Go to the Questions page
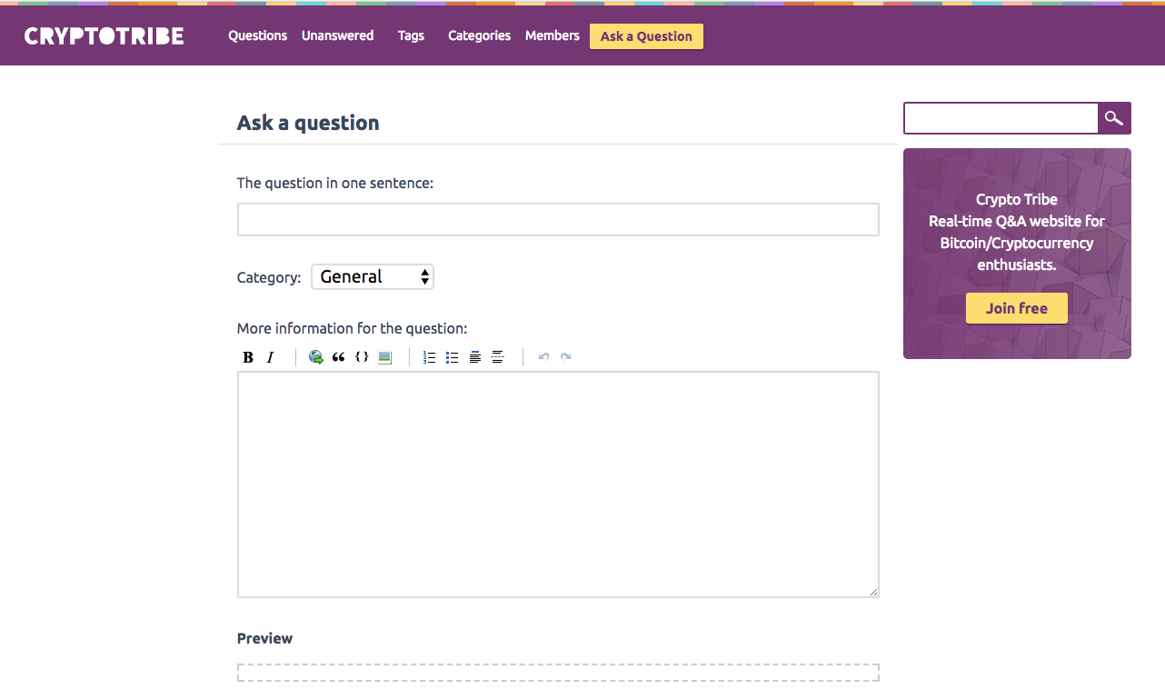 click(258, 36)
